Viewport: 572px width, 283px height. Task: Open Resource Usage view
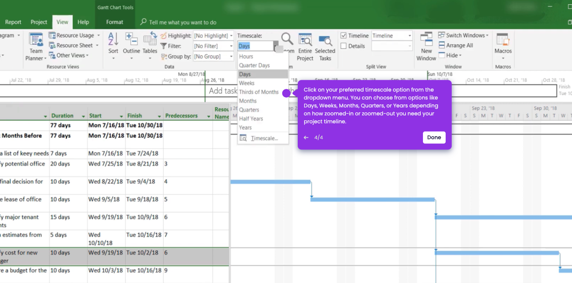(75, 35)
